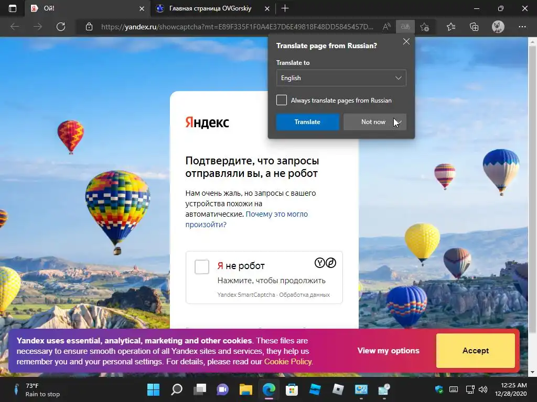The image size is (537, 402).
Task: Open File Explorer from taskbar
Action: [245, 389]
